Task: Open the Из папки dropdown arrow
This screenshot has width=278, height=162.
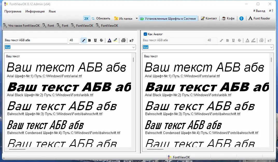Action: click(137, 18)
